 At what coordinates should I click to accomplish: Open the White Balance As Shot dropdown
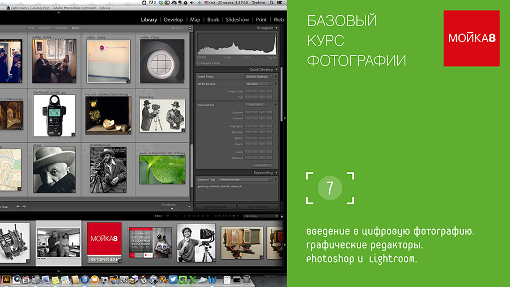(x=258, y=84)
